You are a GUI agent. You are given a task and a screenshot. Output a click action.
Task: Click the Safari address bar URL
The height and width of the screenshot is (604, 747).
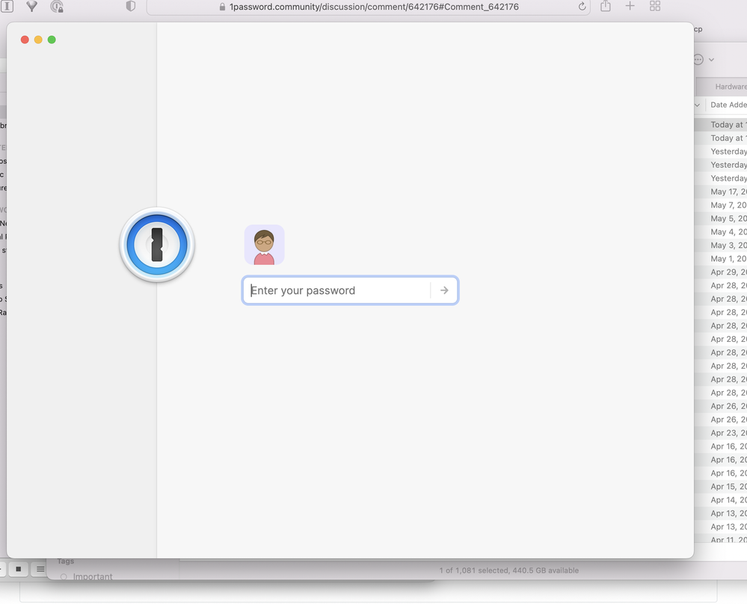[x=374, y=7]
